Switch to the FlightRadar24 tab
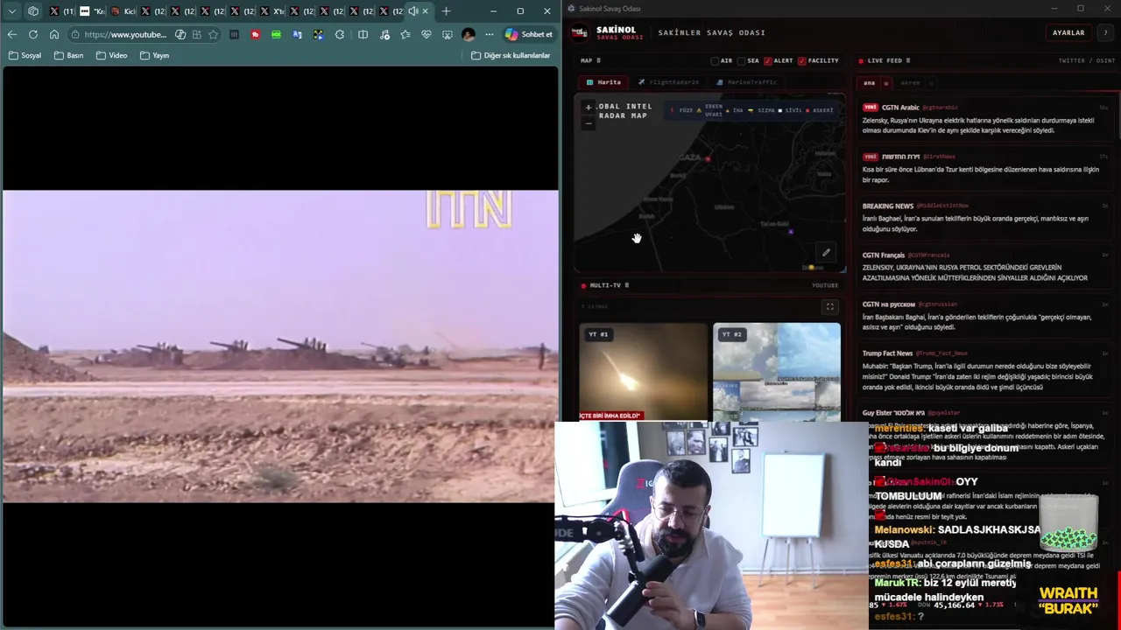The height and width of the screenshot is (630, 1121). point(668,82)
